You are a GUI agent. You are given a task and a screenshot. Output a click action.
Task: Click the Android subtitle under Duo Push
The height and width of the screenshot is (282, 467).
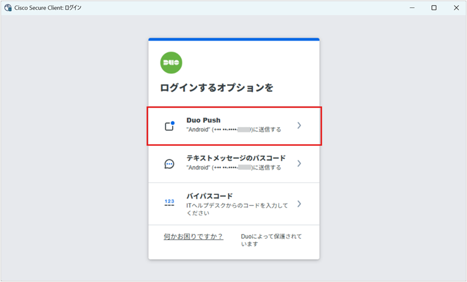234,130
